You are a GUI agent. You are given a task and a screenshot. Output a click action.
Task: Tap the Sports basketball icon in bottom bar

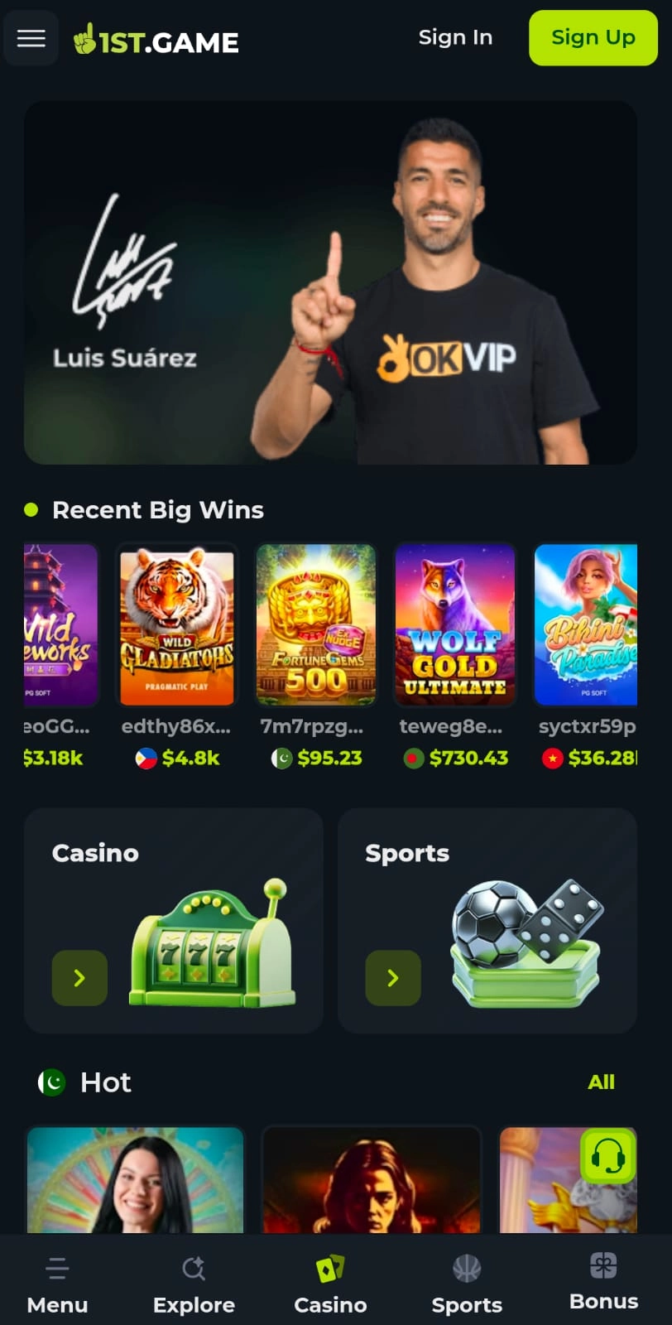pyautogui.click(x=467, y=1268)
